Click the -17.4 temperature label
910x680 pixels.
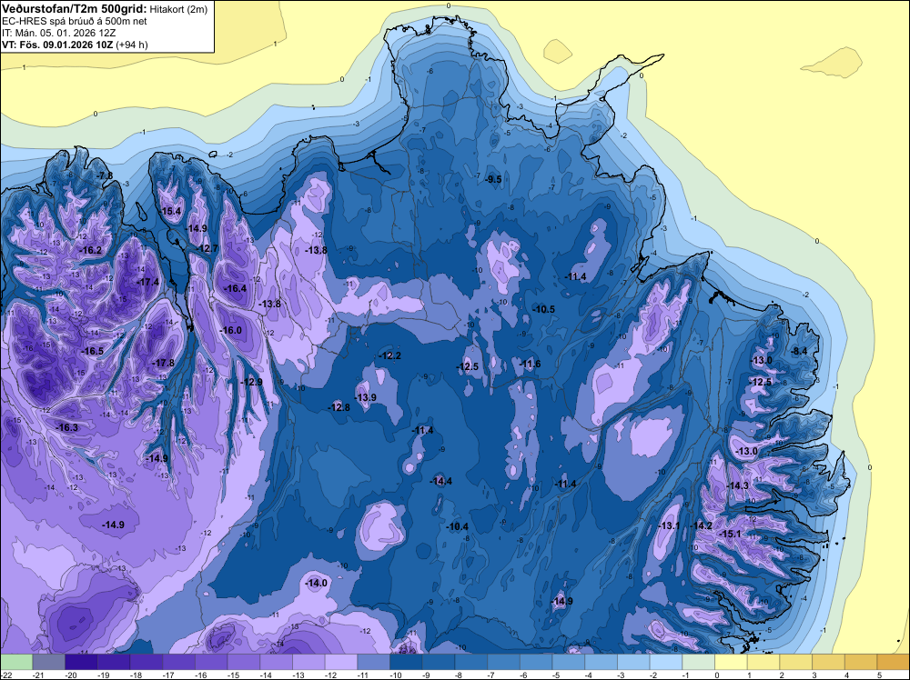click(x=147, y=282)
